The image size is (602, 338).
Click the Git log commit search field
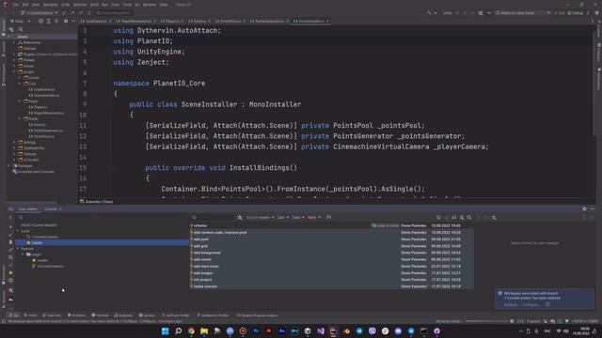click(213, 217)
